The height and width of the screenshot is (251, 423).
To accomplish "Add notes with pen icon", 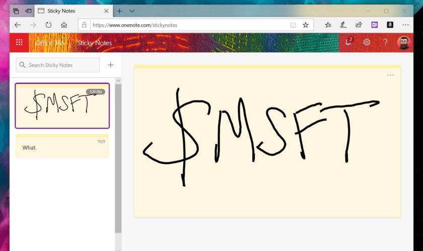I will click(x=343, y=25).
